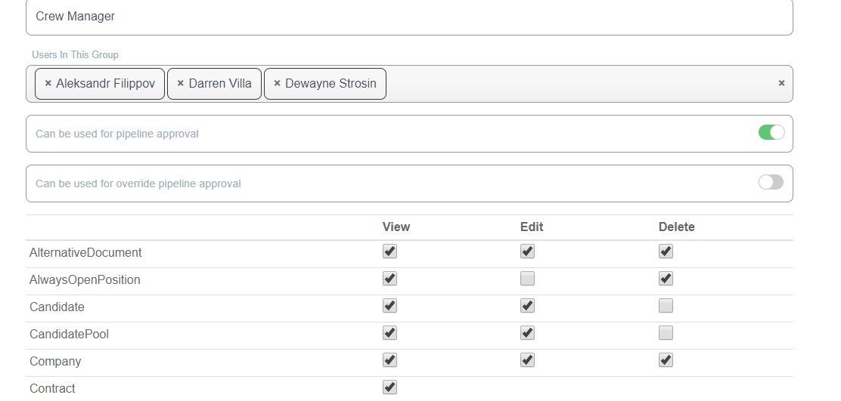The width and height of the screenshot is (841, 401).
Task: Open the Users In This Group selector
Action: [x=575, y=84]
